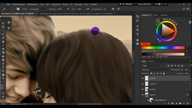Viewport: 192px width, 108px height.
Task: Select the Pen tool
Action: 3,64
